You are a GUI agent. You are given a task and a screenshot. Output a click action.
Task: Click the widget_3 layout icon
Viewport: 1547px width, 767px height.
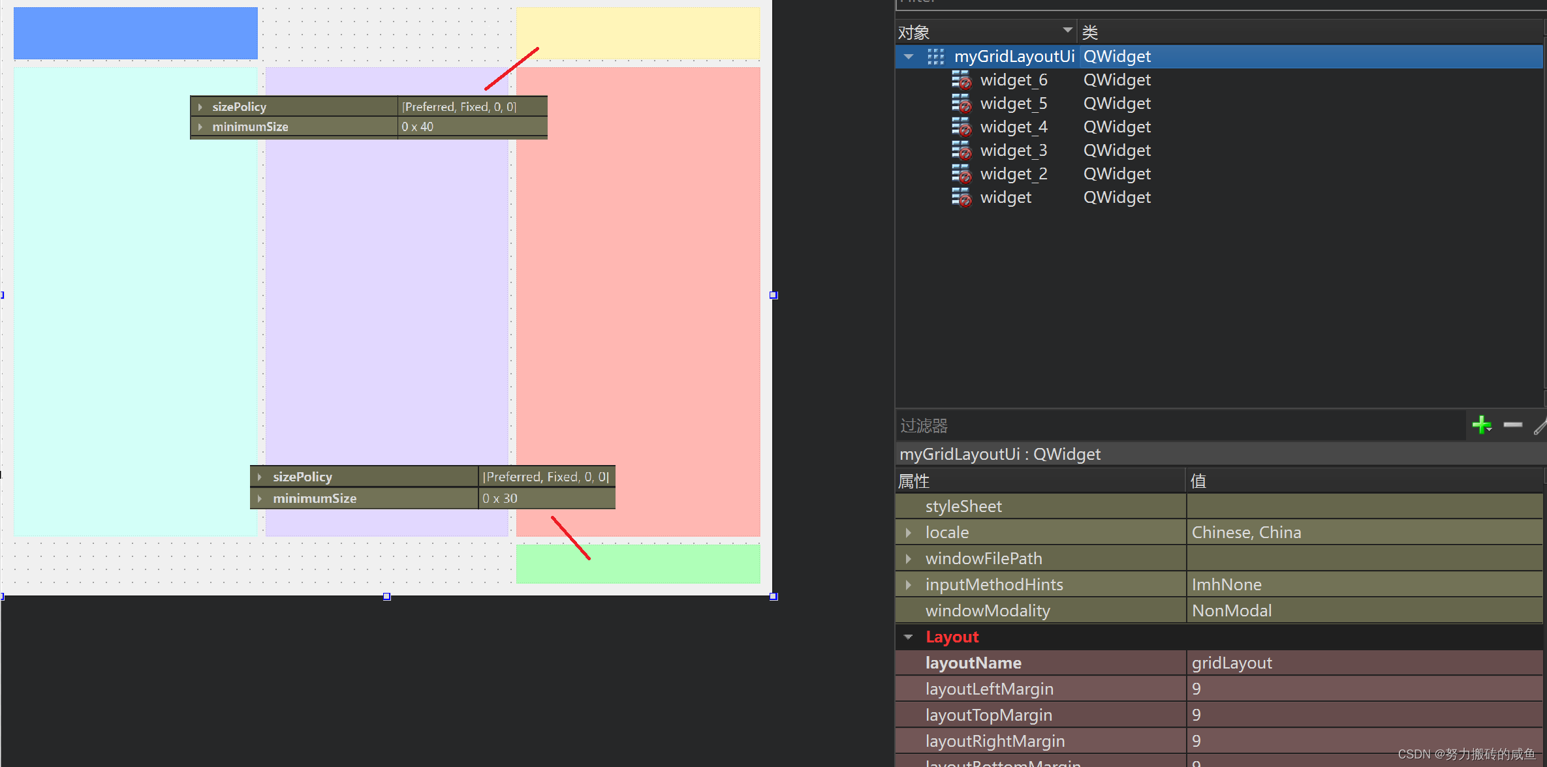coord(961,151)
